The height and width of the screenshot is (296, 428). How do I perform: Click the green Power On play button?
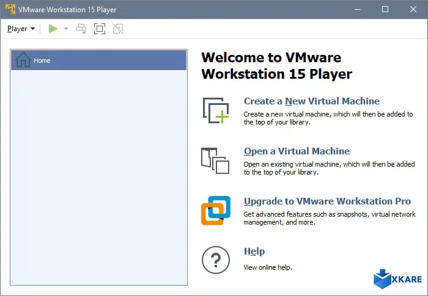[53, 29]
